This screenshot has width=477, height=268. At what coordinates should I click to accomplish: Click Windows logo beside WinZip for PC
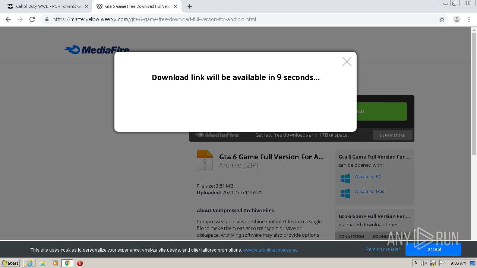345,179
